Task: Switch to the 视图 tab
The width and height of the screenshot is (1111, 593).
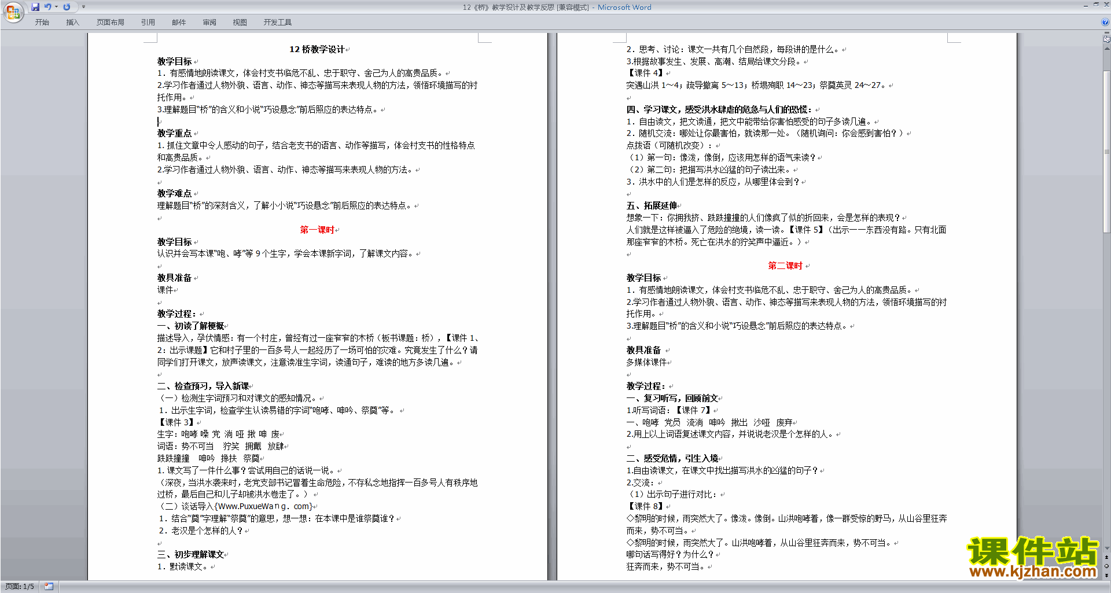Action: pos(240,23)
